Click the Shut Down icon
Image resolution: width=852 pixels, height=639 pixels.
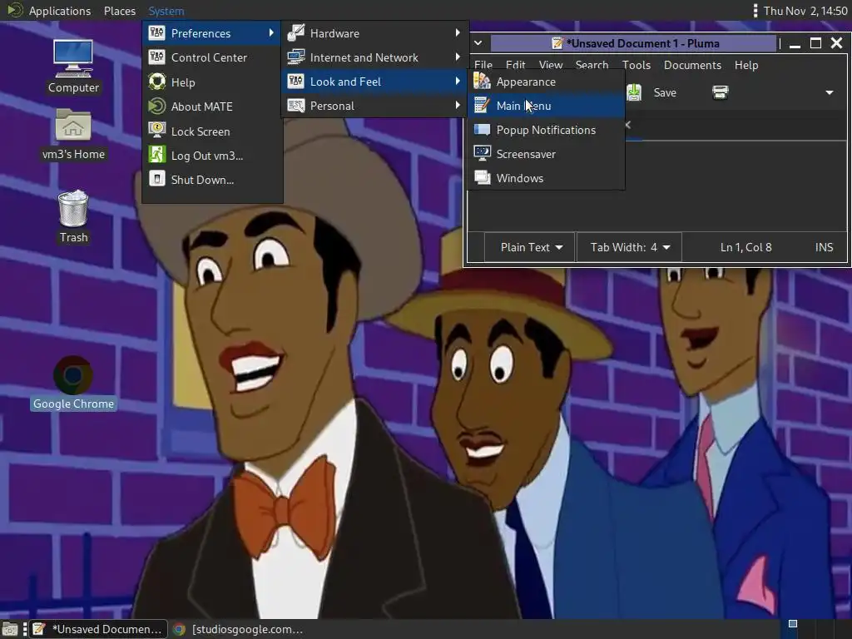coord(157,179)
